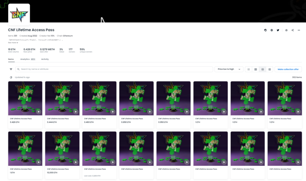Click the 3% listed stat
Screen dimensions: 306x181
tap(62, 50)
